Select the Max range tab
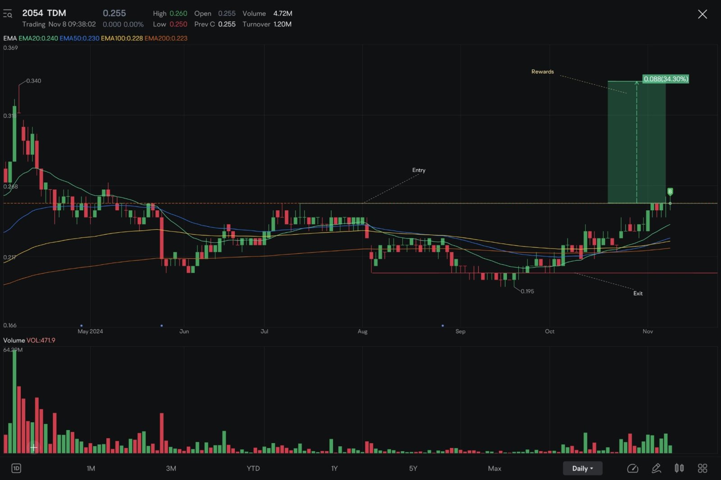Viewport: 721px width, 480px height. click(494, 468)
